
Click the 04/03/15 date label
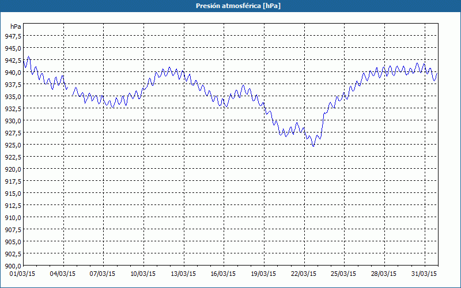point(63,274)
